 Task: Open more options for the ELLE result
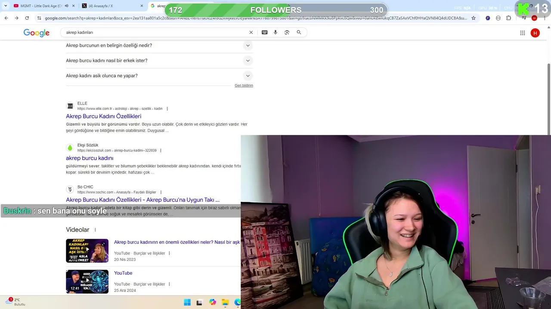(167, 109)
